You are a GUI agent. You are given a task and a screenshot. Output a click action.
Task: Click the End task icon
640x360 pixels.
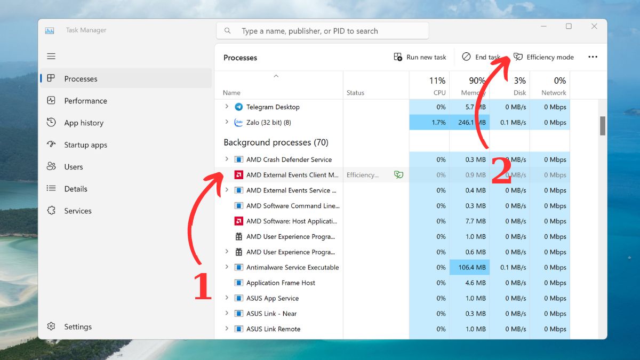coord(466,57)
